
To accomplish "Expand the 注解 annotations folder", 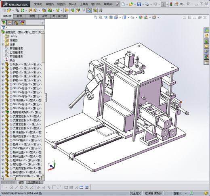I will 3,44.
